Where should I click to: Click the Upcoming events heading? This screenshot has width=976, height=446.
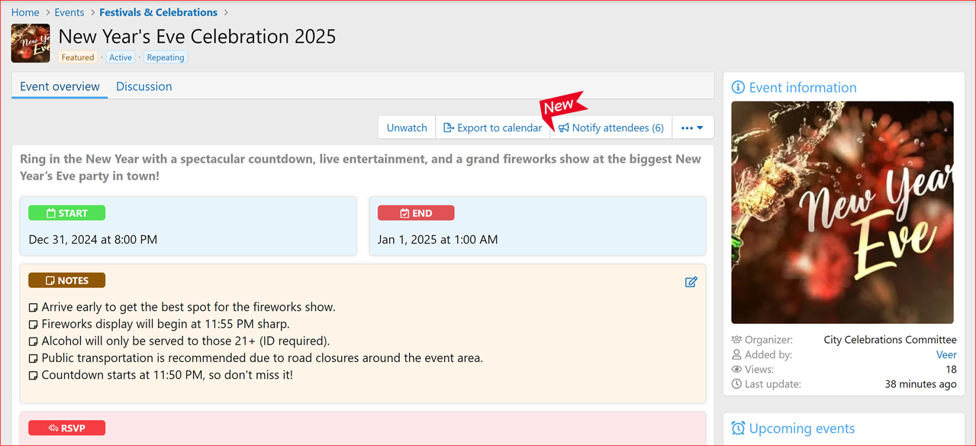pyautogui.click(x=802, y=428)
